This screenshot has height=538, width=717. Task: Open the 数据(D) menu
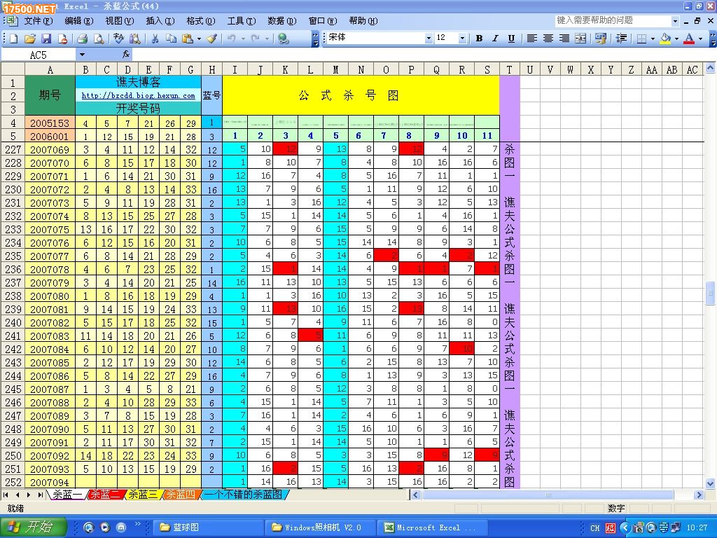click(x=282, y=21)
